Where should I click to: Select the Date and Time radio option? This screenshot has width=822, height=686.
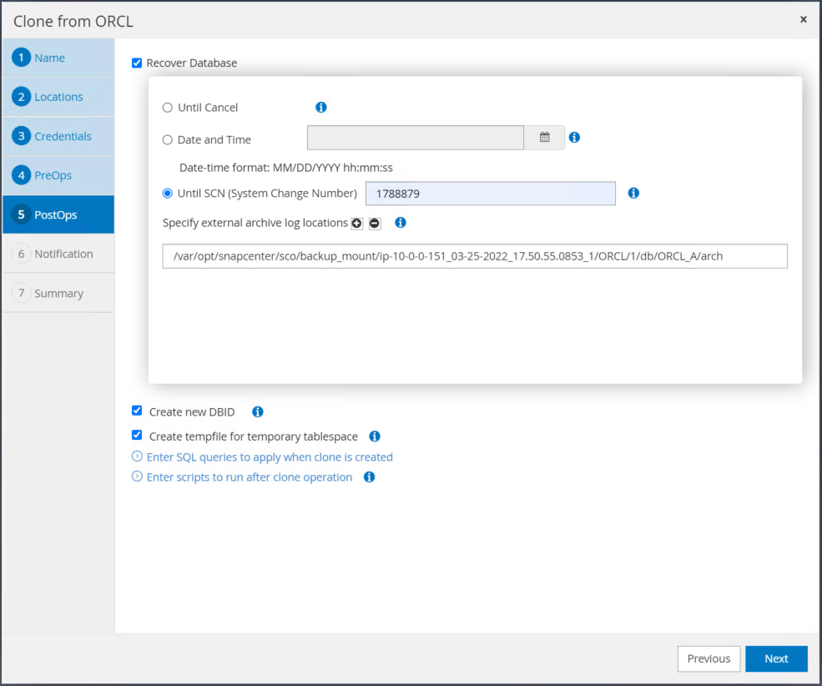[168, 140]
